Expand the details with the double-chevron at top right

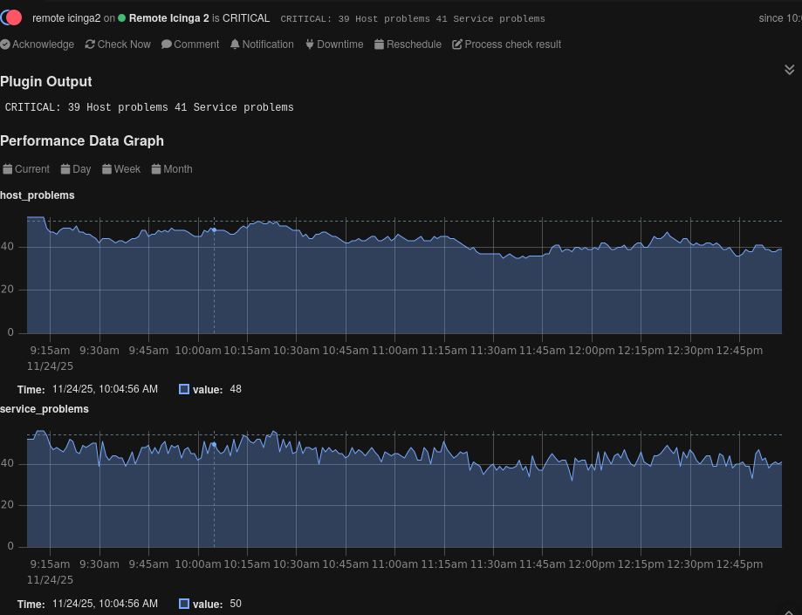[x=789, y=69]
